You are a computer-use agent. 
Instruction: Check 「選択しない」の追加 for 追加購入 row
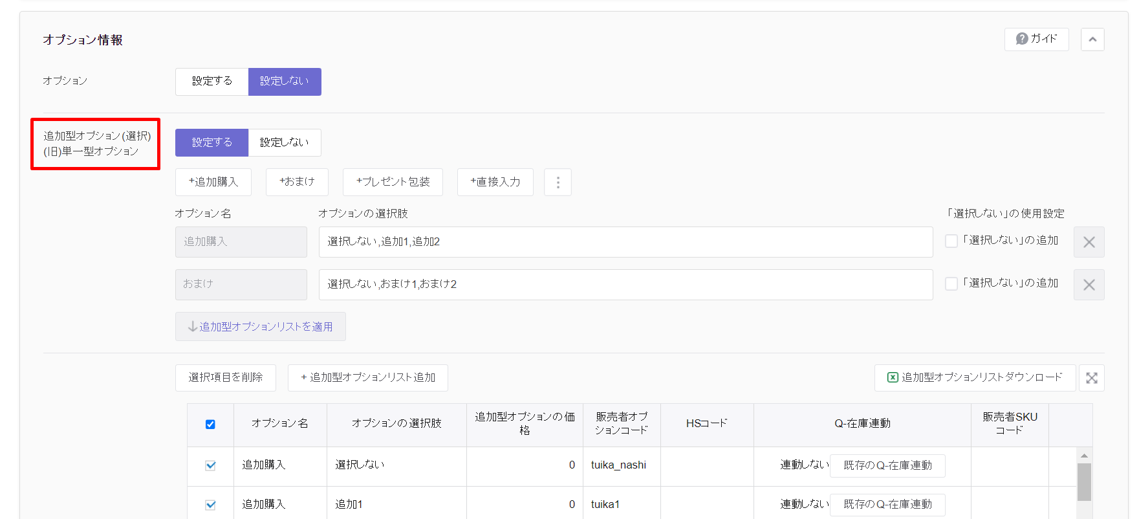pos(951,241)
